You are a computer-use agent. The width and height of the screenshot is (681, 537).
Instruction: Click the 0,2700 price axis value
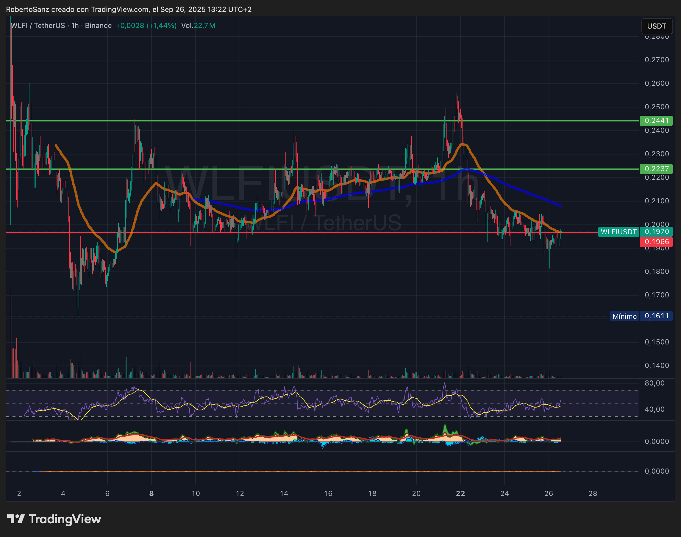click(657, 60)
